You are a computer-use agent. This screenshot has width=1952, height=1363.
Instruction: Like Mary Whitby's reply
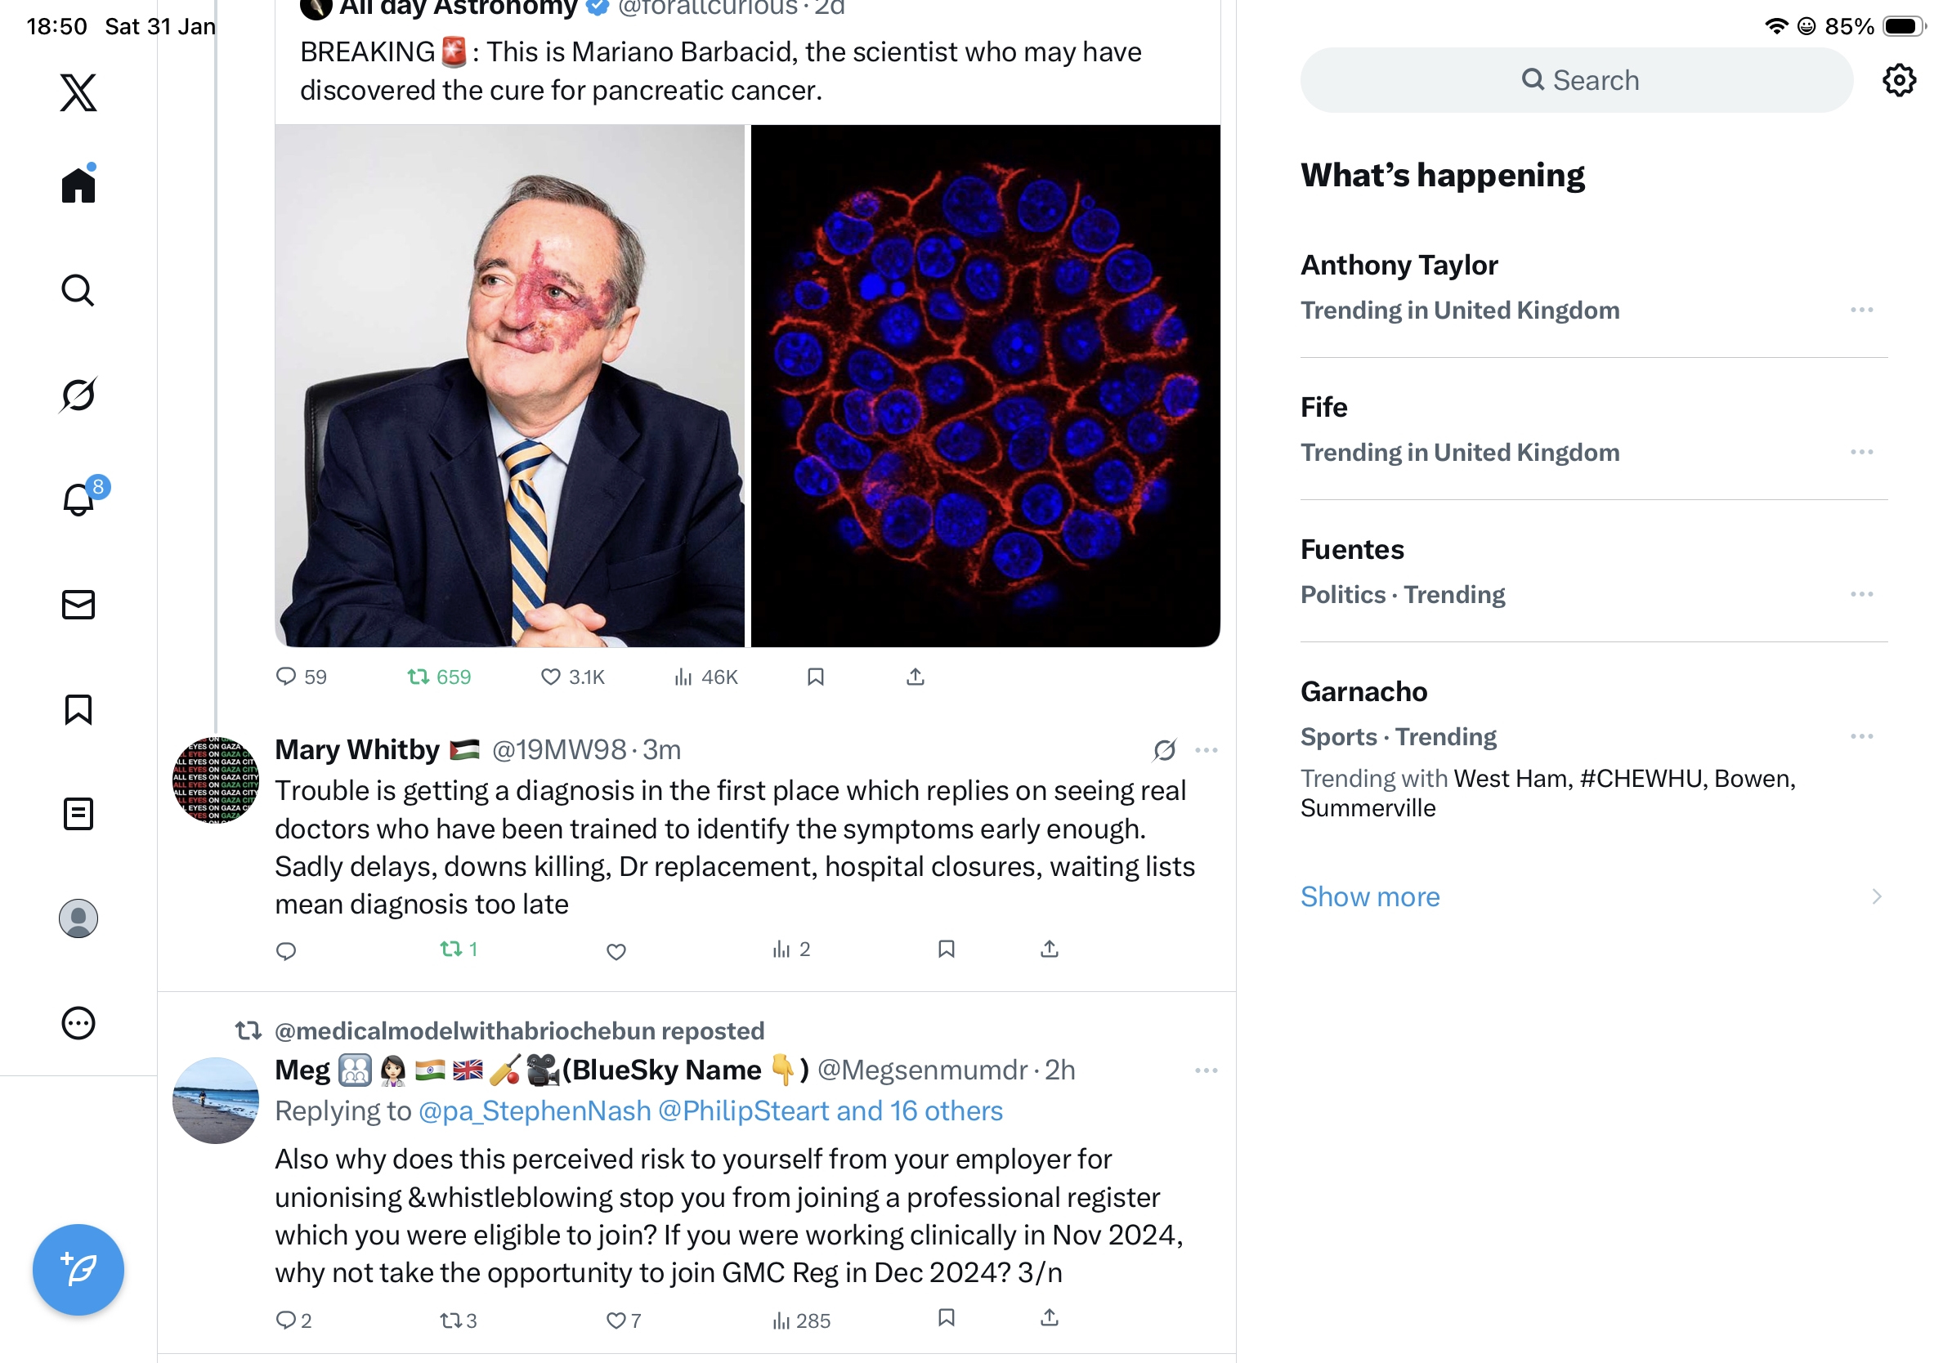(616, 951)
